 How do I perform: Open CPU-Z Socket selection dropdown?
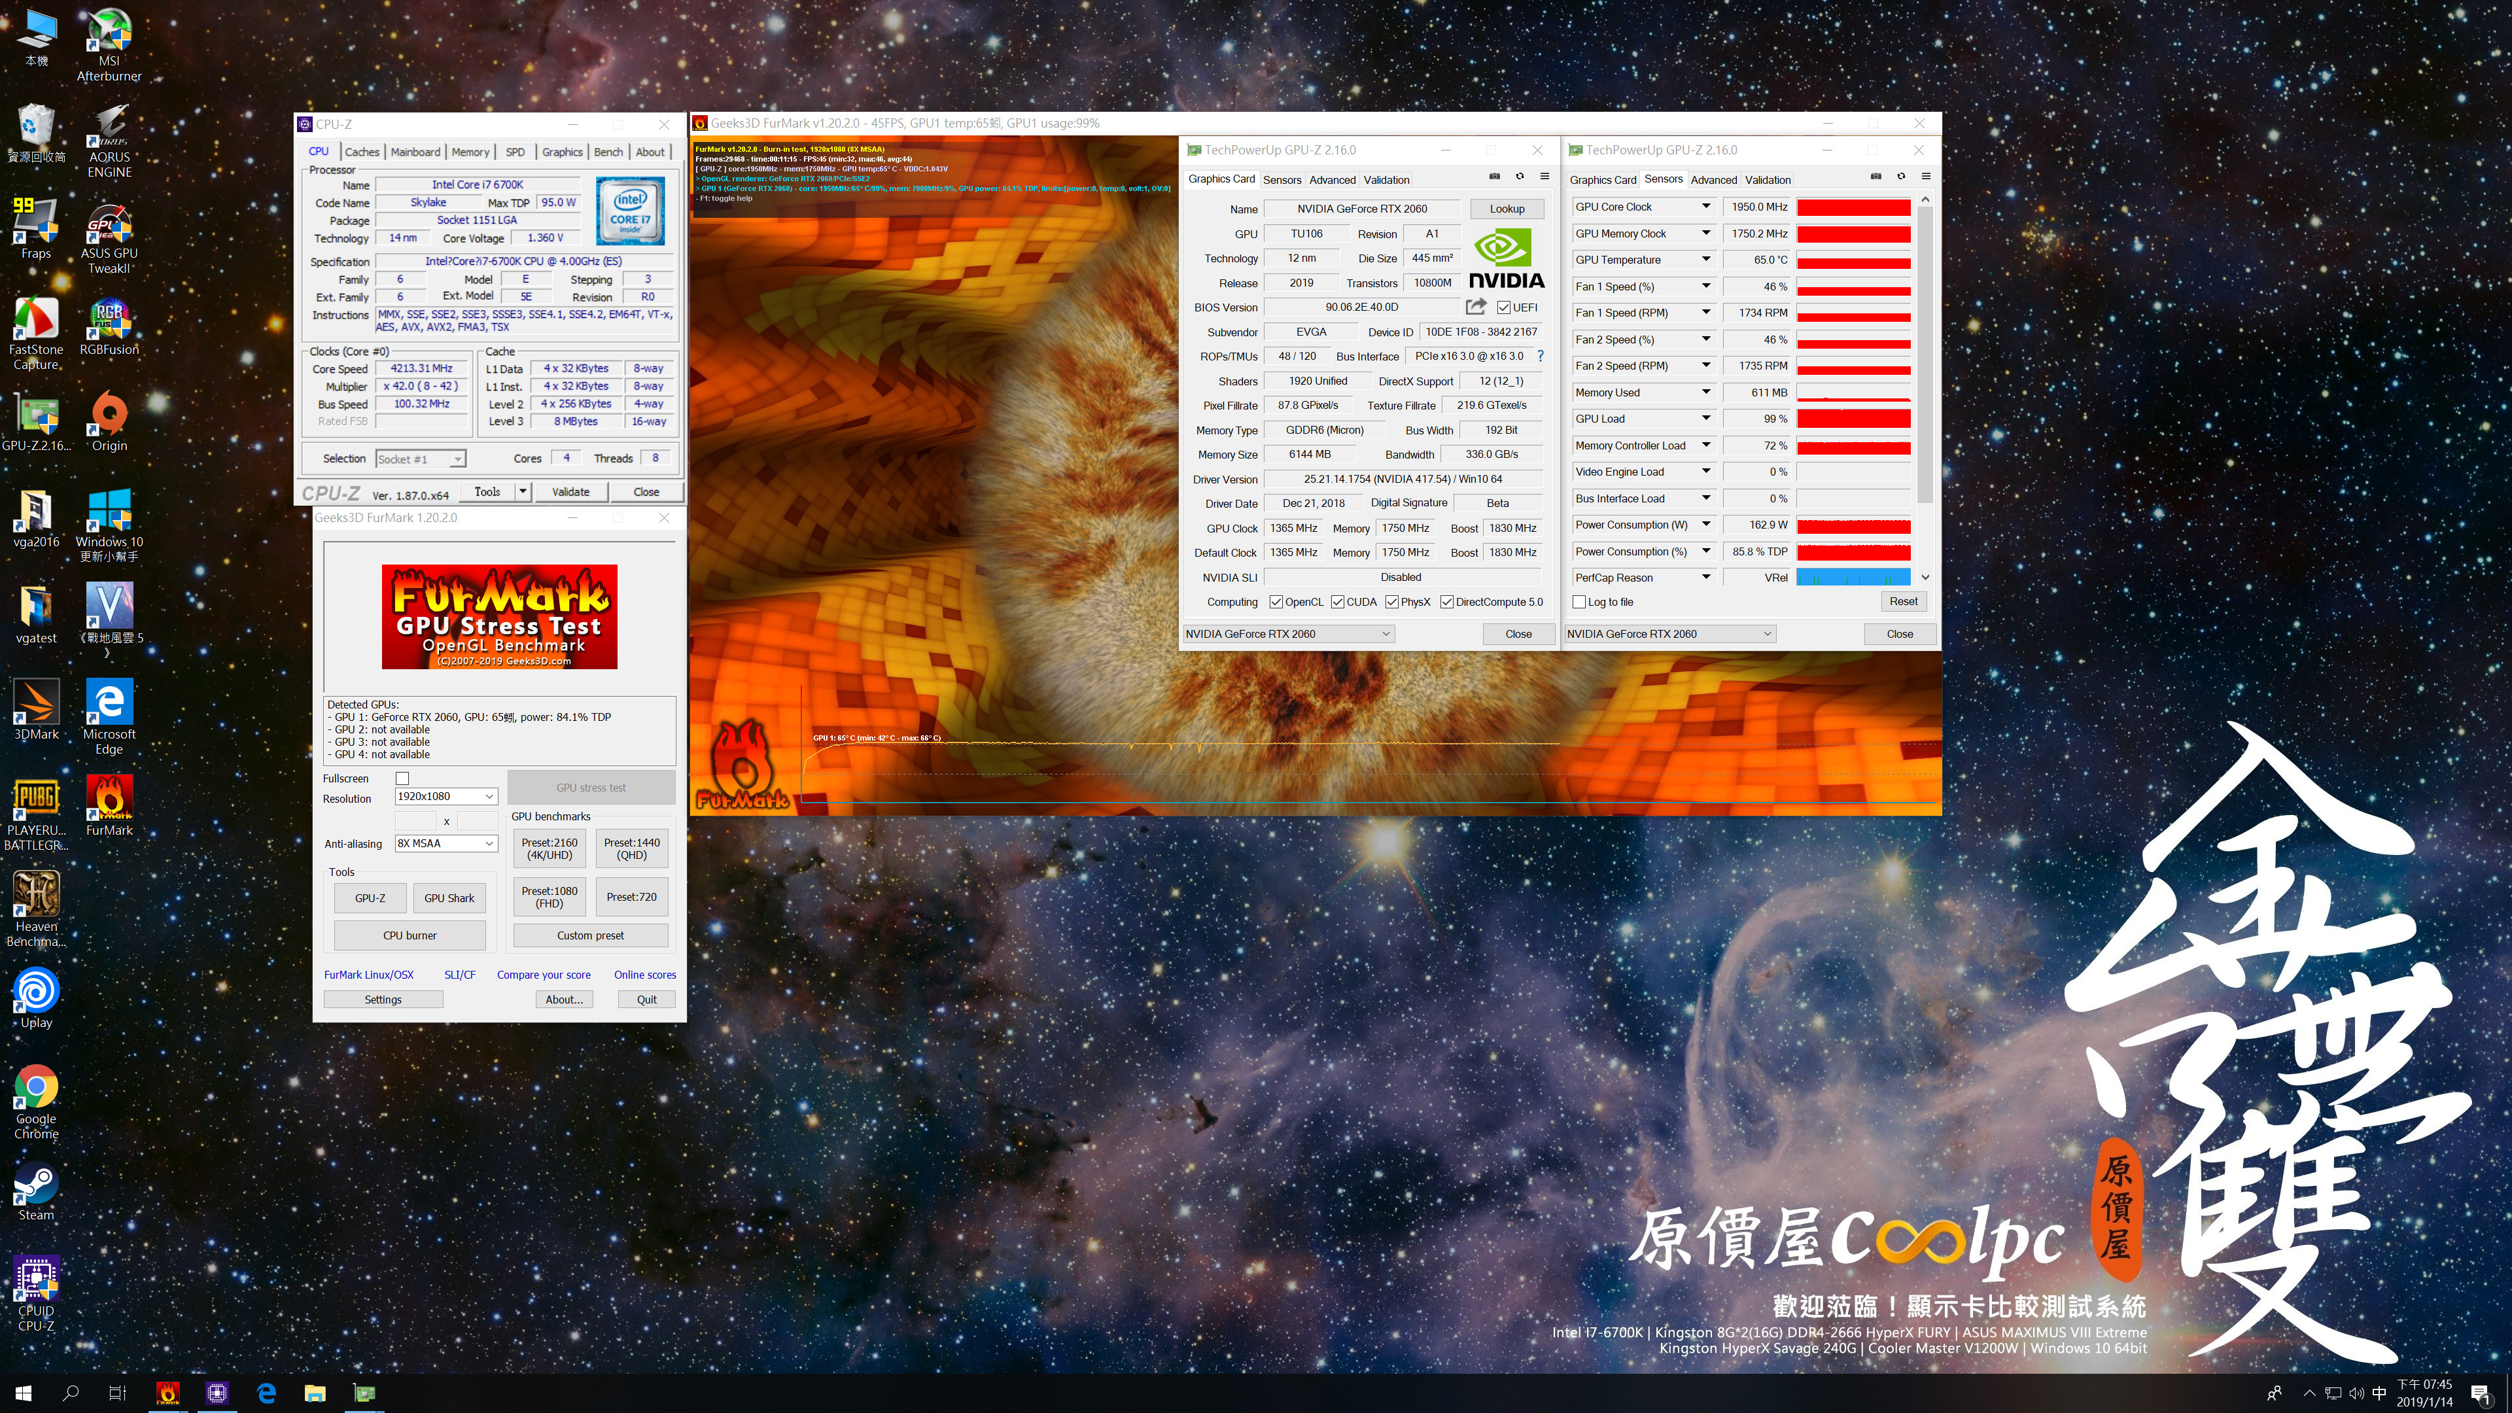(420, 459)
